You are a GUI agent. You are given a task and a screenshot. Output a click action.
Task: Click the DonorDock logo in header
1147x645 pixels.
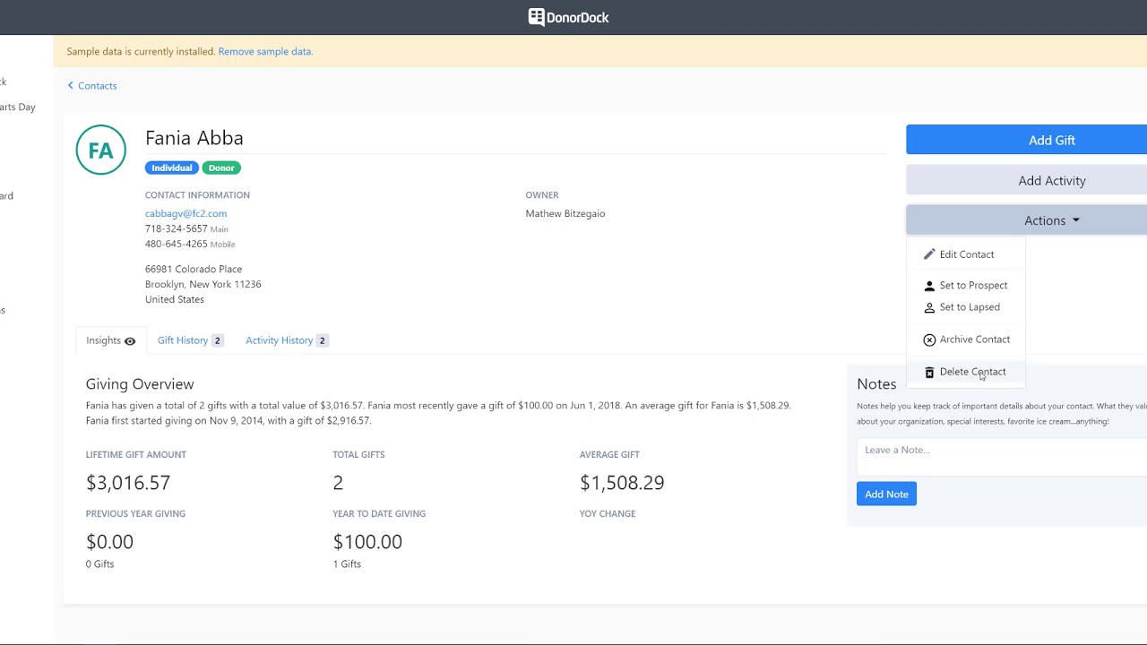[569, 17]
